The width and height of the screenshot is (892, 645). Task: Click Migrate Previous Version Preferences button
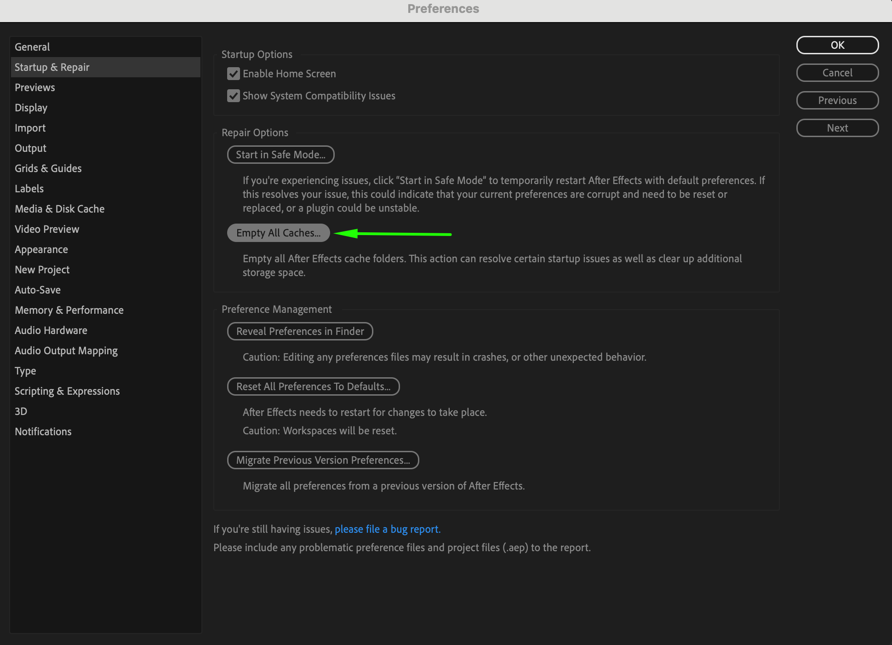[x=323, y=460]
